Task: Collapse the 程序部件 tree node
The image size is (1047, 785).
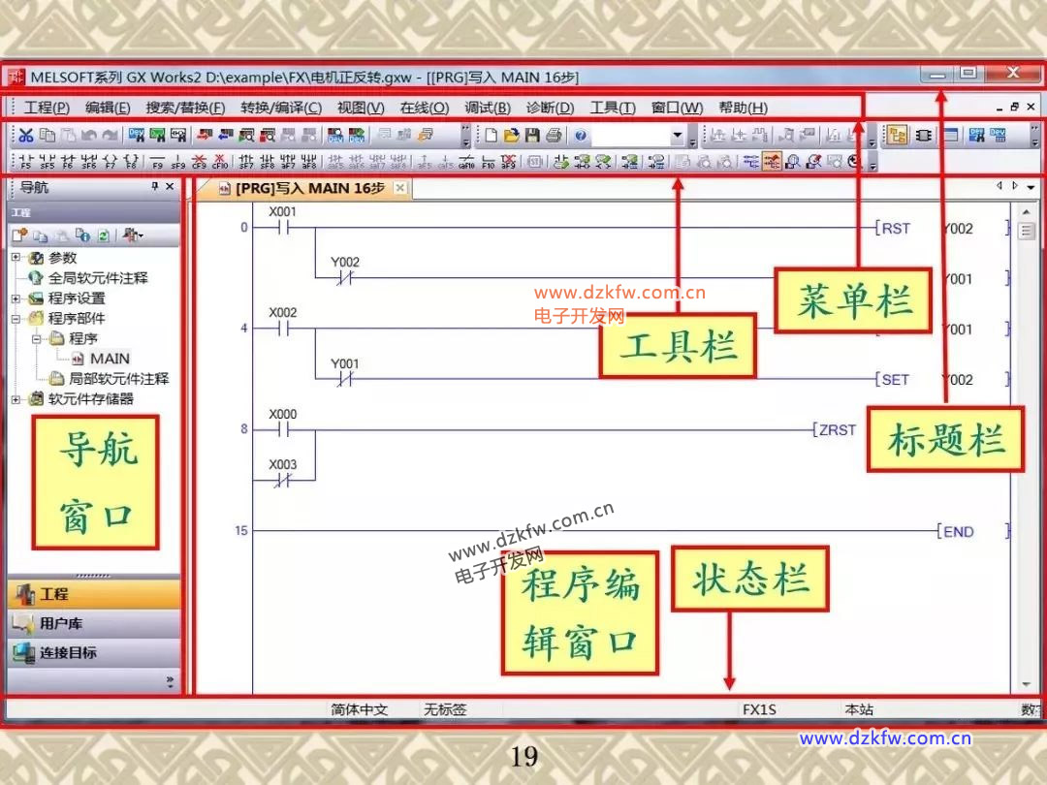Action: 16,318
